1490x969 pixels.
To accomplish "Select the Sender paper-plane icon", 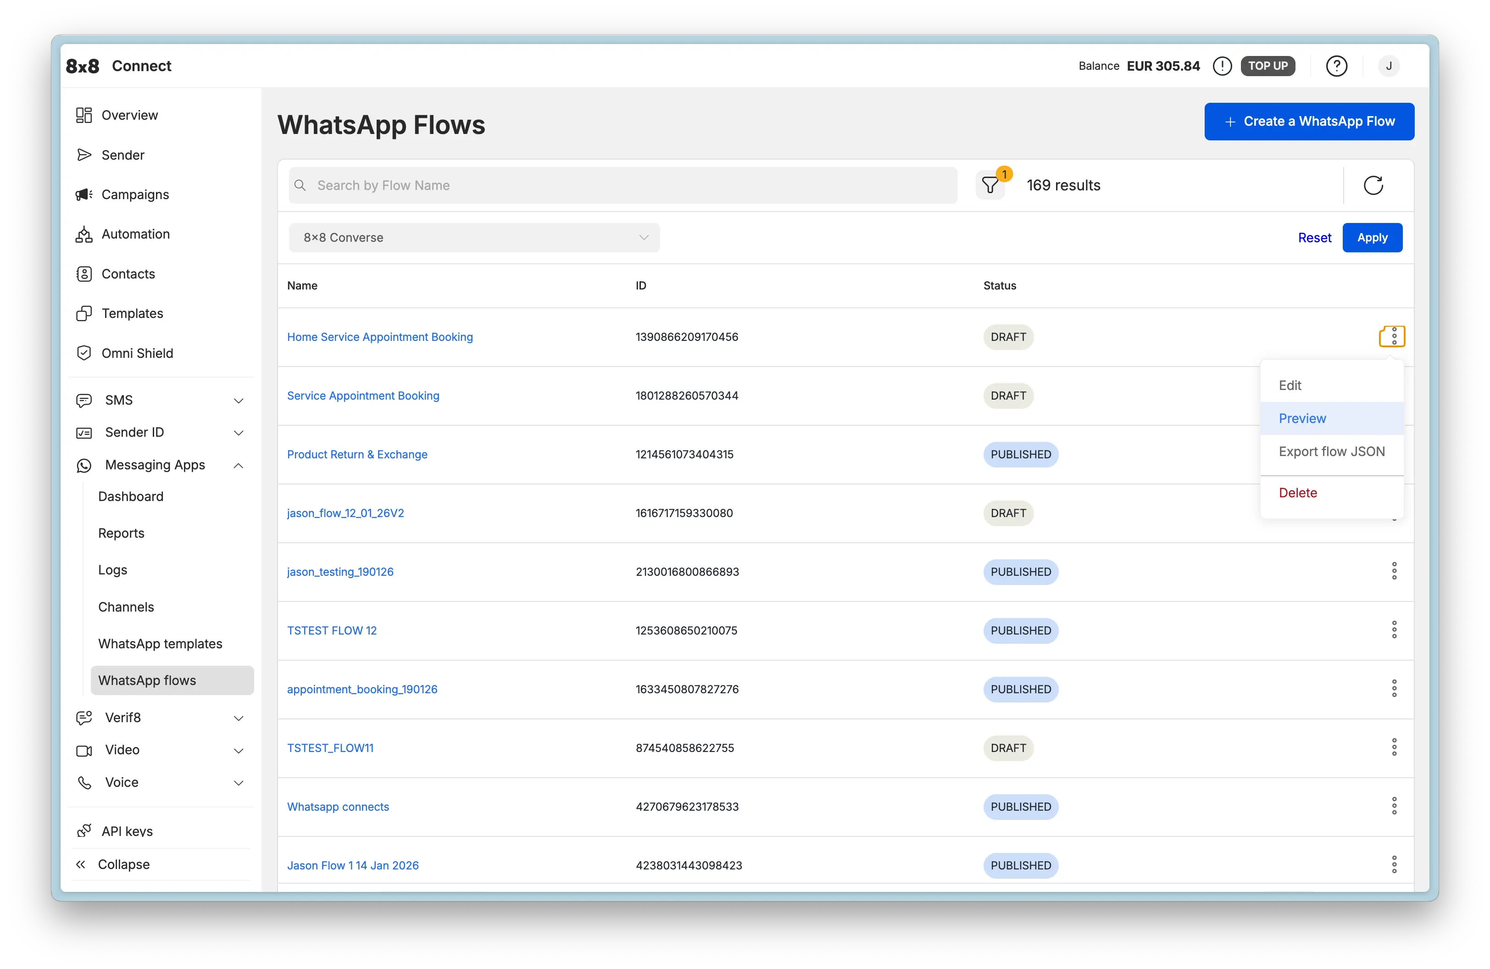I will click(x=84, y=155).
